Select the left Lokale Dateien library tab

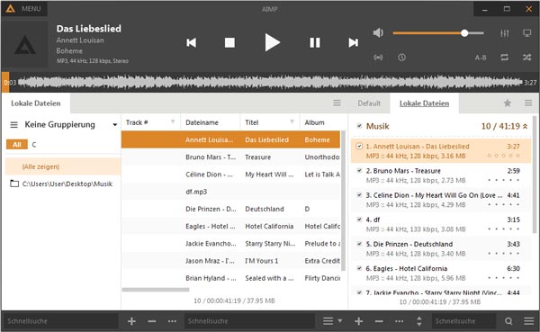click(36, 103)
